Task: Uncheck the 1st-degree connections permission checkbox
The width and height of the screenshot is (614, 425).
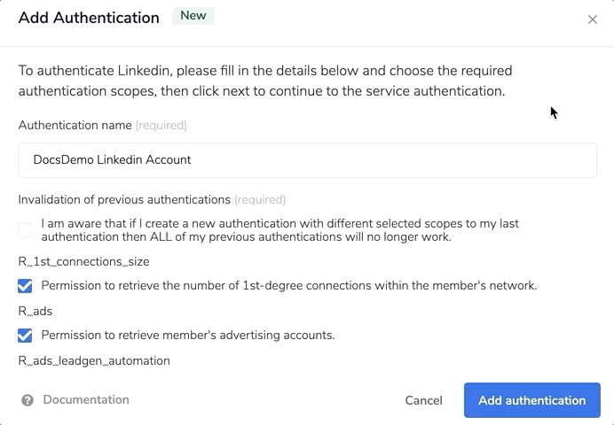Action: click(x=25, y=286)
